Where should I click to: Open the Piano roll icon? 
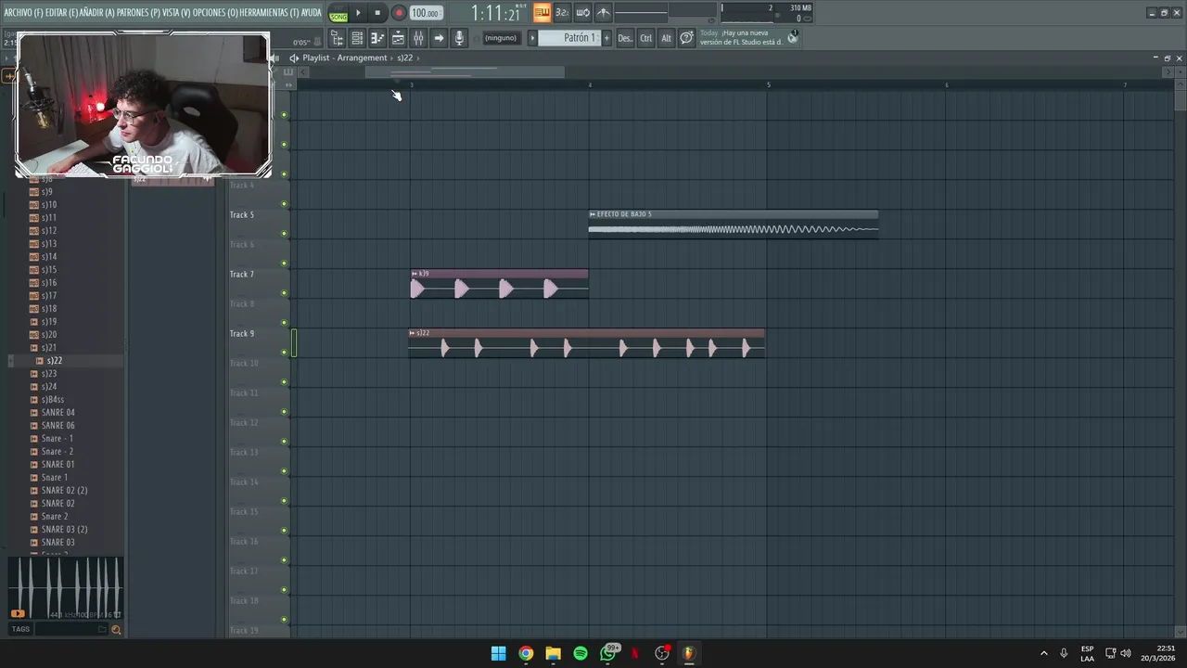coord(377,38)
